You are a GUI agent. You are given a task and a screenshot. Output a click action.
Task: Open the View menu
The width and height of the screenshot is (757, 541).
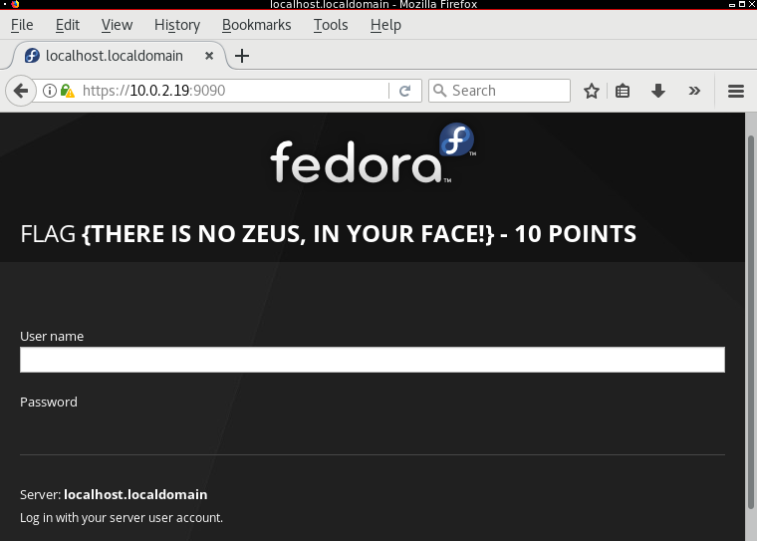[117, 25]
